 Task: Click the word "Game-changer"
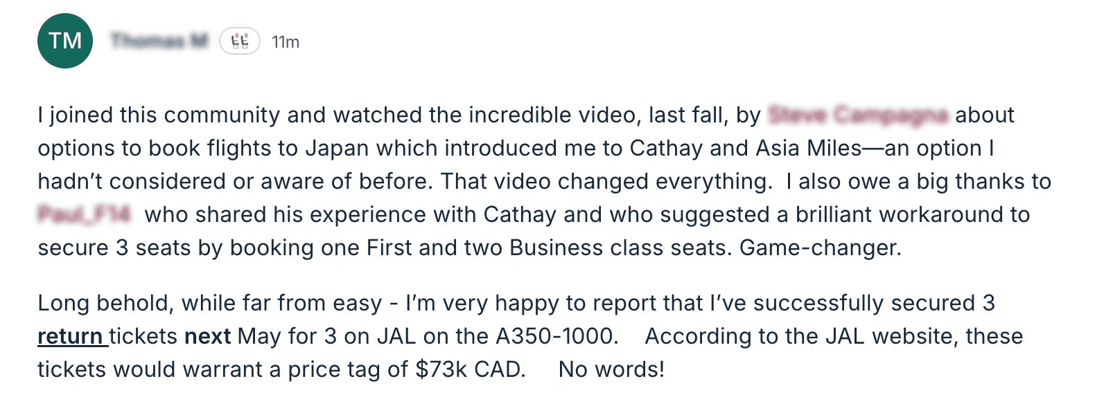point(819,248)
